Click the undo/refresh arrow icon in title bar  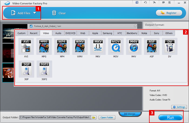[145, 2]
